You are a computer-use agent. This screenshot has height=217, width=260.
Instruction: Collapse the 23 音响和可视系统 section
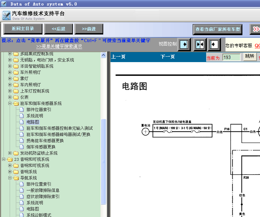coord(4,159)
